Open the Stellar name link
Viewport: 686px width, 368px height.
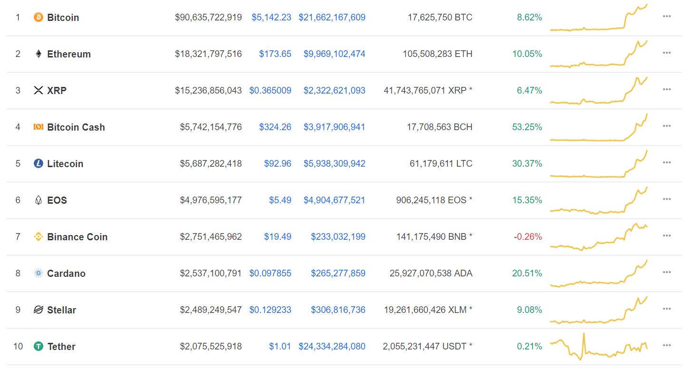(x=62, y=310)
